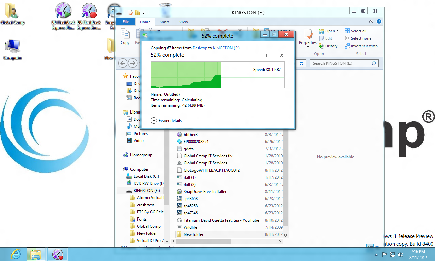The height and width of the screenshot is (261, 435).
Task: Switch to the Home ribbon tab
Action: tap(145, 22)
